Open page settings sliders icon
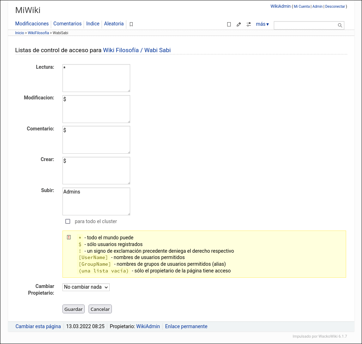The image size is (362, 344). [x=249, y=24]
